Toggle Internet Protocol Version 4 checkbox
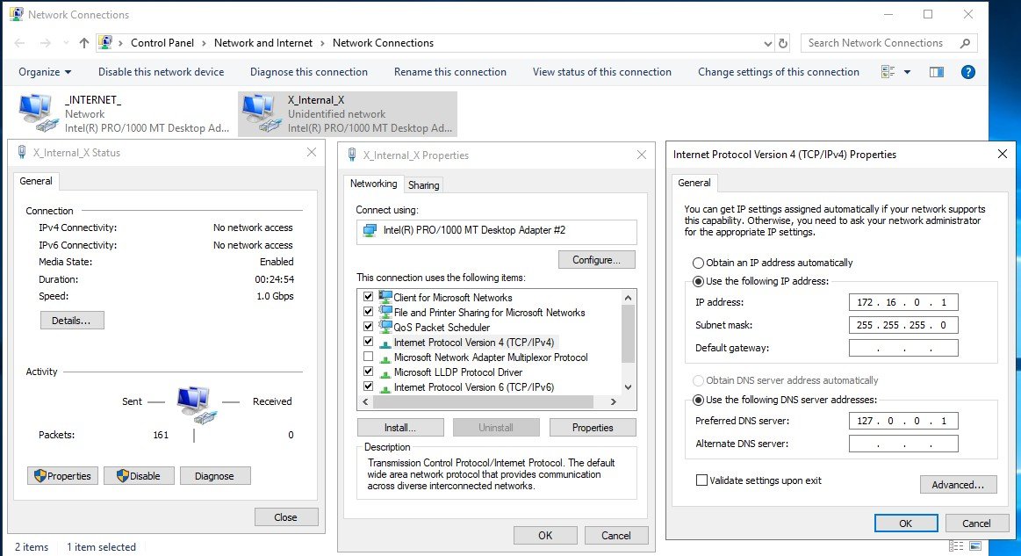Screen dimensions: 1021x556 (x=368, y=342)
